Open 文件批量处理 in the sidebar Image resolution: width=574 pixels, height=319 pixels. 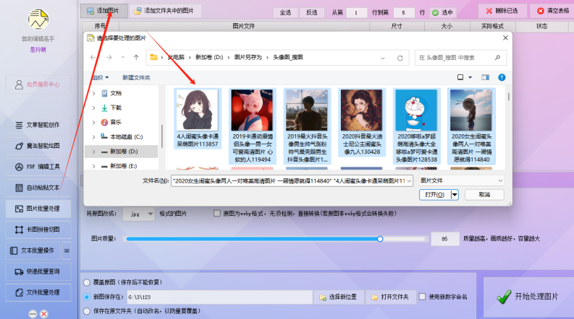click(x=38, y=292)
